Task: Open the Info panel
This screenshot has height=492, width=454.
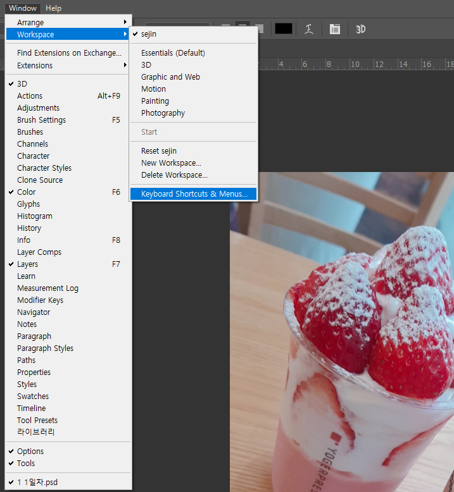Action: tap(67, 240)
